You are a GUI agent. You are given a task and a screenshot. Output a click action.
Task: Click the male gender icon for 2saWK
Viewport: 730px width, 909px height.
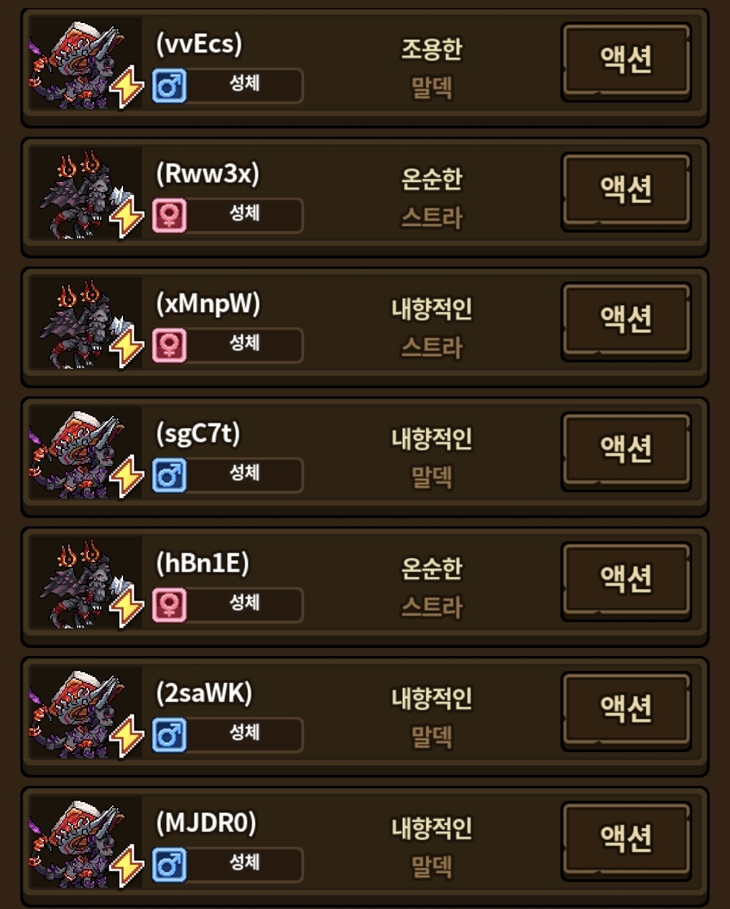[x=169, y=735]
